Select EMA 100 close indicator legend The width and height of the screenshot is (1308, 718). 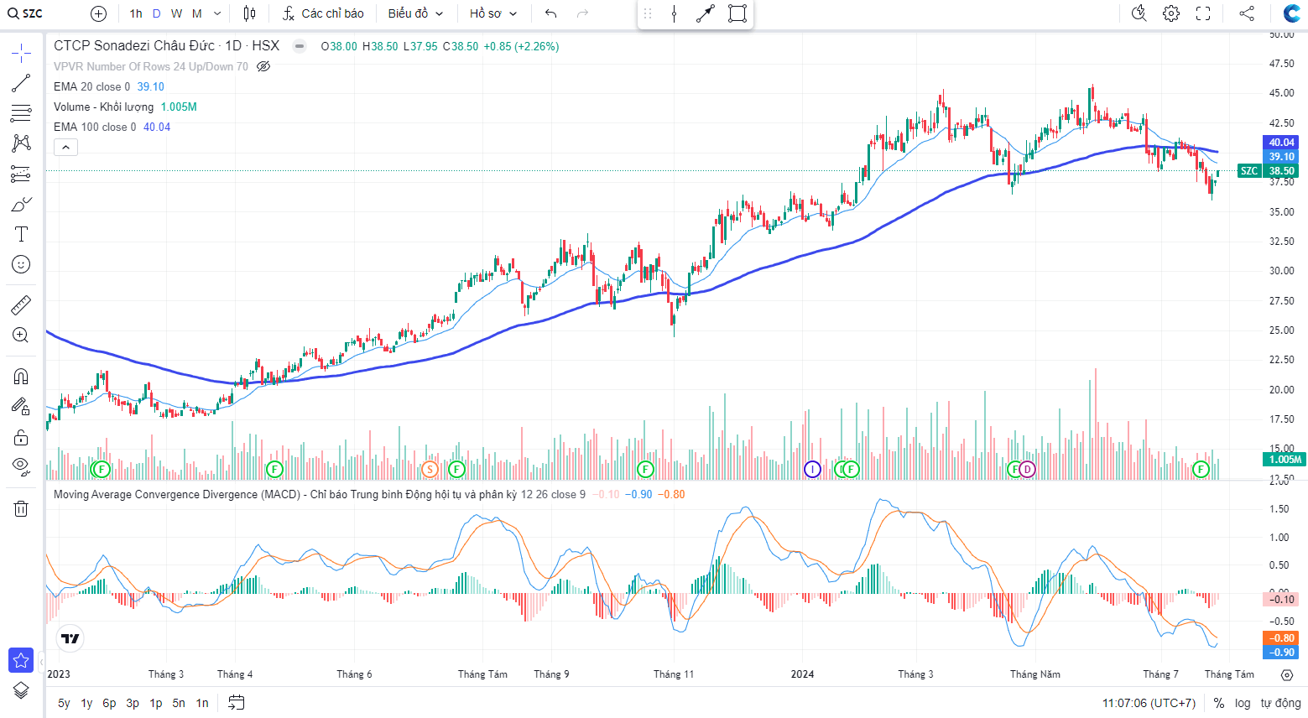(95, 127)
